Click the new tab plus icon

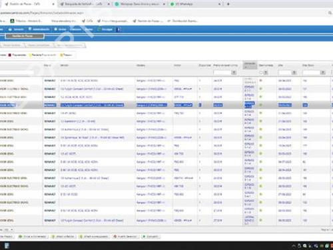click(x=228, y=4)
